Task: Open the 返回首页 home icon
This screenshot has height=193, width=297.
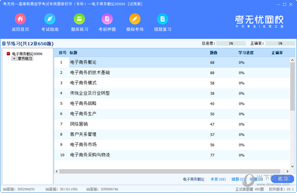Action: [20, 19]
